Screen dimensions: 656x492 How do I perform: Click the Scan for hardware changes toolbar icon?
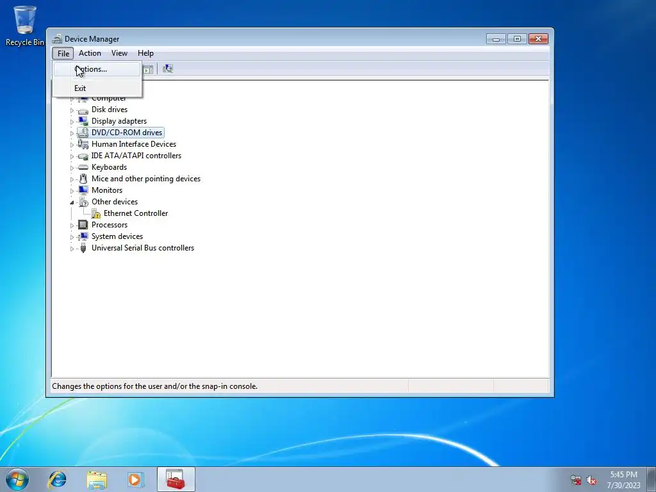click(168, 69)
